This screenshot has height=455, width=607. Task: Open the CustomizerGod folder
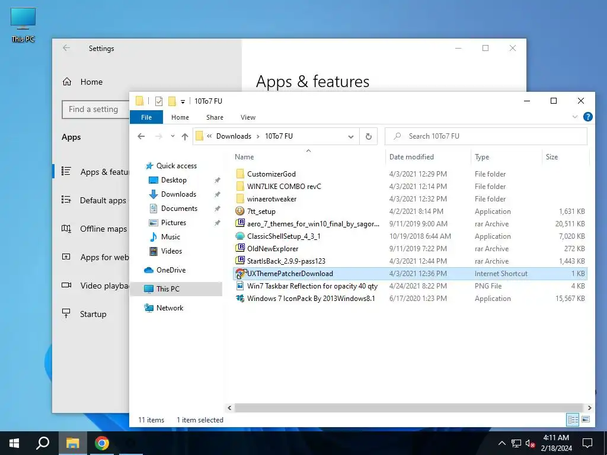[x=271, y=174]
